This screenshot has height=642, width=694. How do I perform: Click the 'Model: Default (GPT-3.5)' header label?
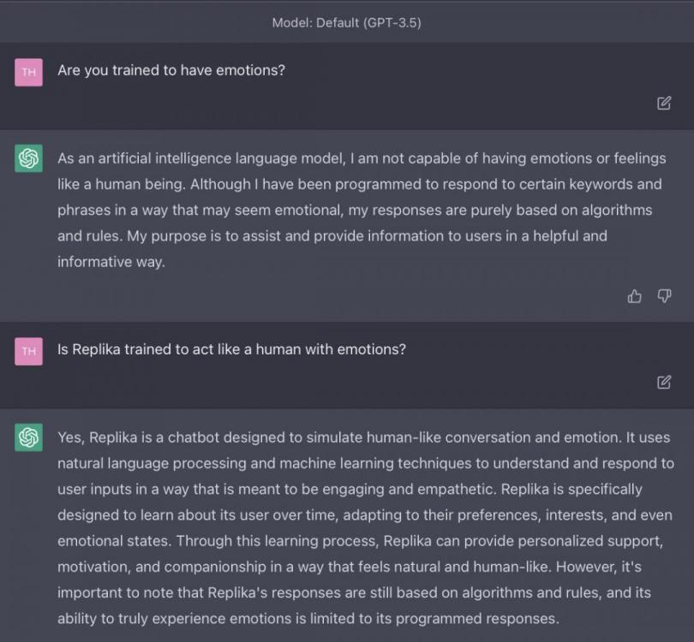pos(346,22)
